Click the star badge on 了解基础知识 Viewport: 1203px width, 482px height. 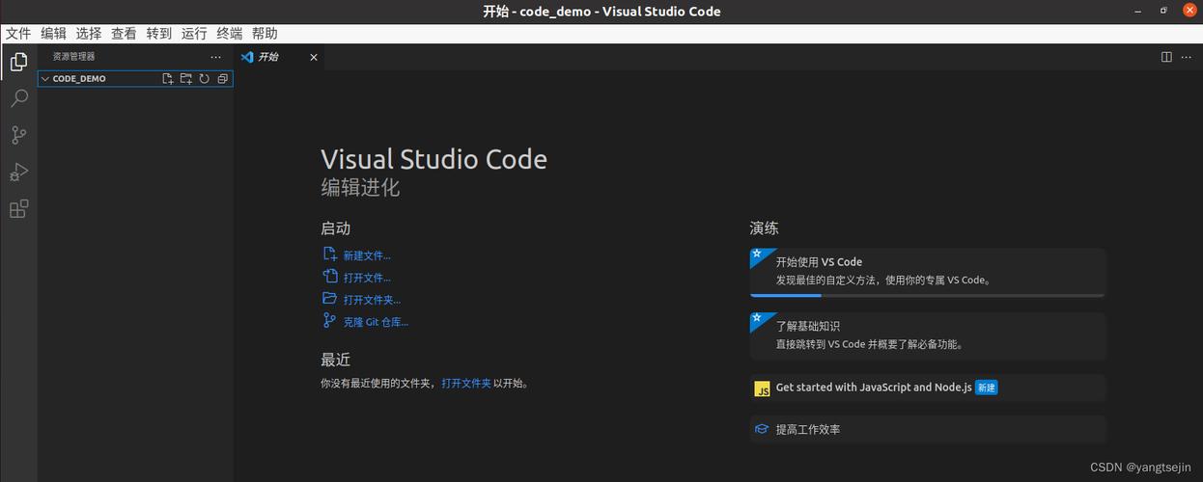[x=757, y=317]
